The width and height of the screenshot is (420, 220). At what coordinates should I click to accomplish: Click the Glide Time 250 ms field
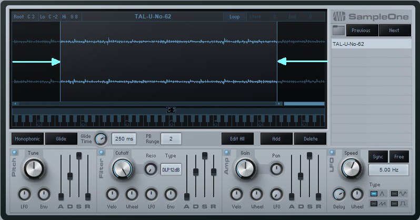(124, 139)
